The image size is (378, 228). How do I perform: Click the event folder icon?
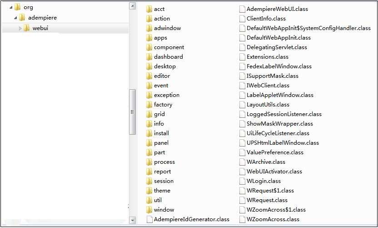pos(149,86)
